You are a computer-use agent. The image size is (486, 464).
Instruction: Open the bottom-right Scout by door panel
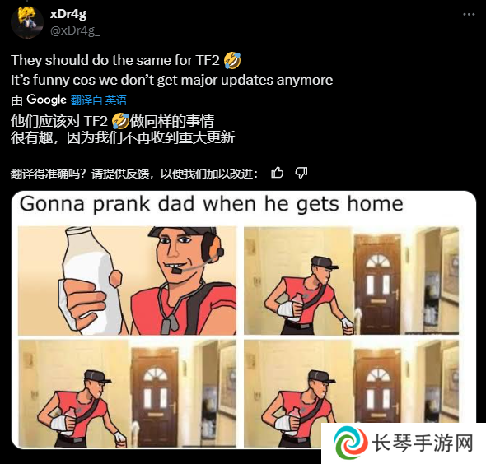click(351, 393)
